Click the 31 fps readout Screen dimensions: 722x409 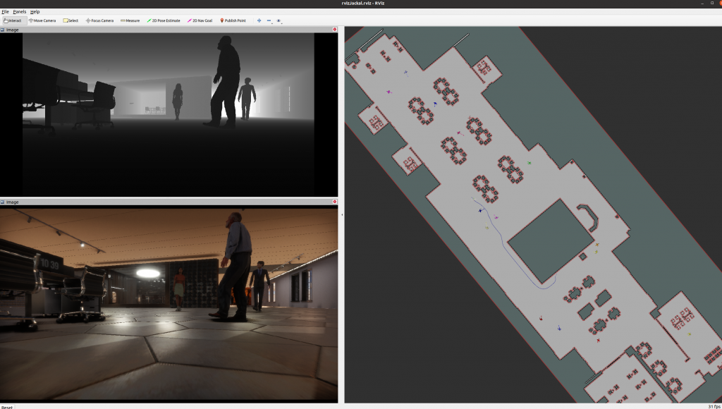714,407
